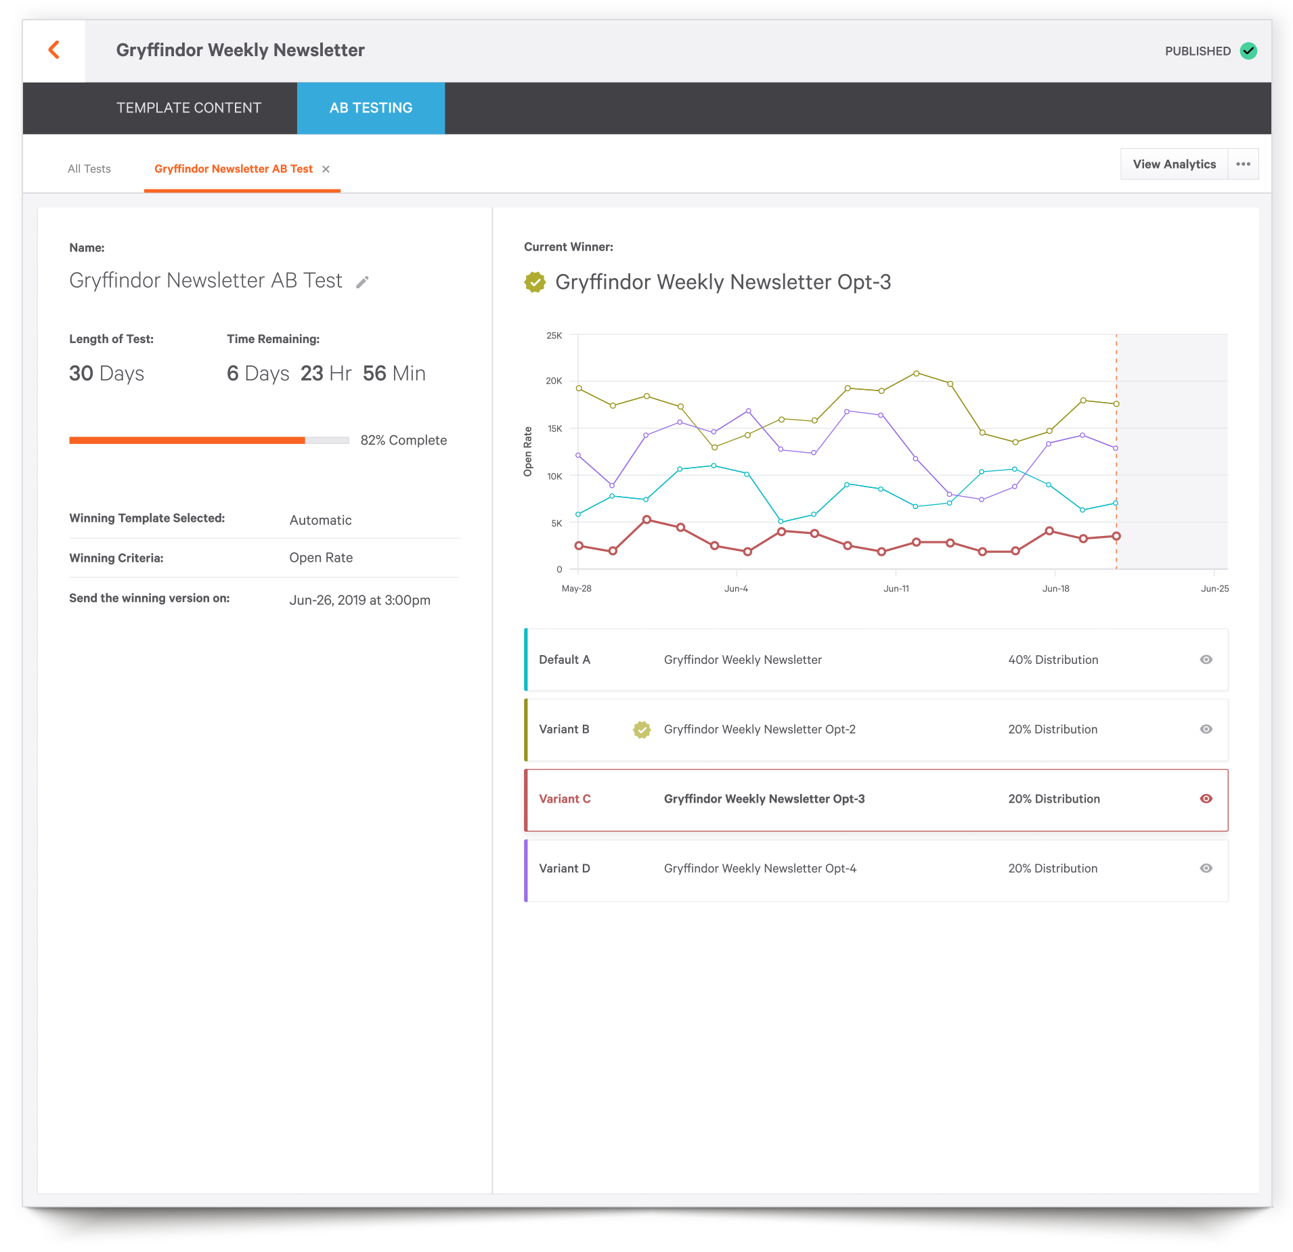Viewport: 1293px width, 1252px height.
Task: Open the All Tests tab
Action: (89, 169)
